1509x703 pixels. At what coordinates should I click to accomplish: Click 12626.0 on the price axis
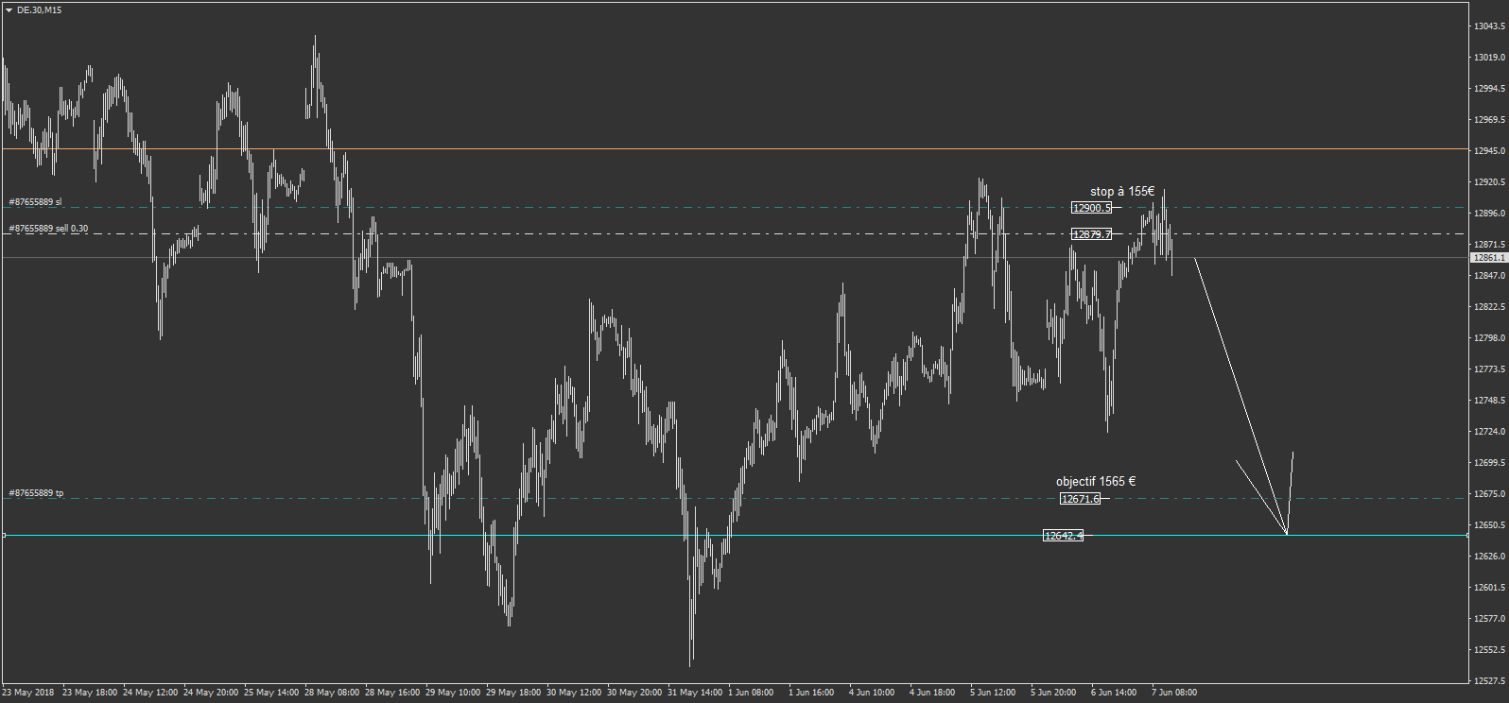tap(1489, 557)
